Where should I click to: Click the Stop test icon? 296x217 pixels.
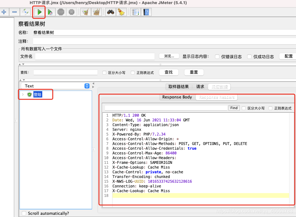[61, 12]
